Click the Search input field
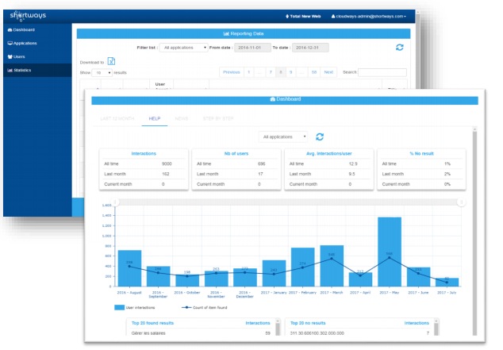The image size is (503, 350). click(382, 72)
